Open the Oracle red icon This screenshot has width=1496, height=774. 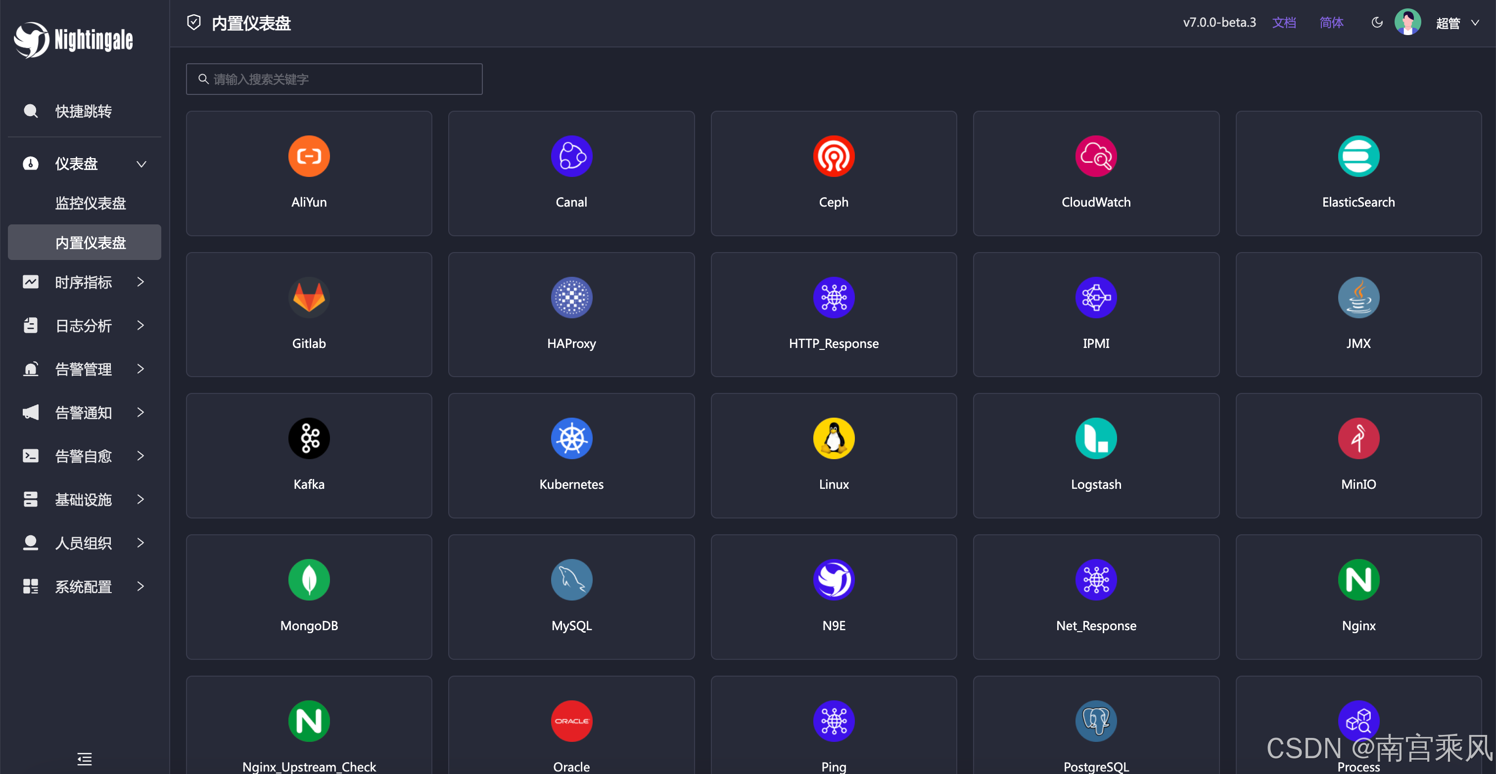(571, 721)
